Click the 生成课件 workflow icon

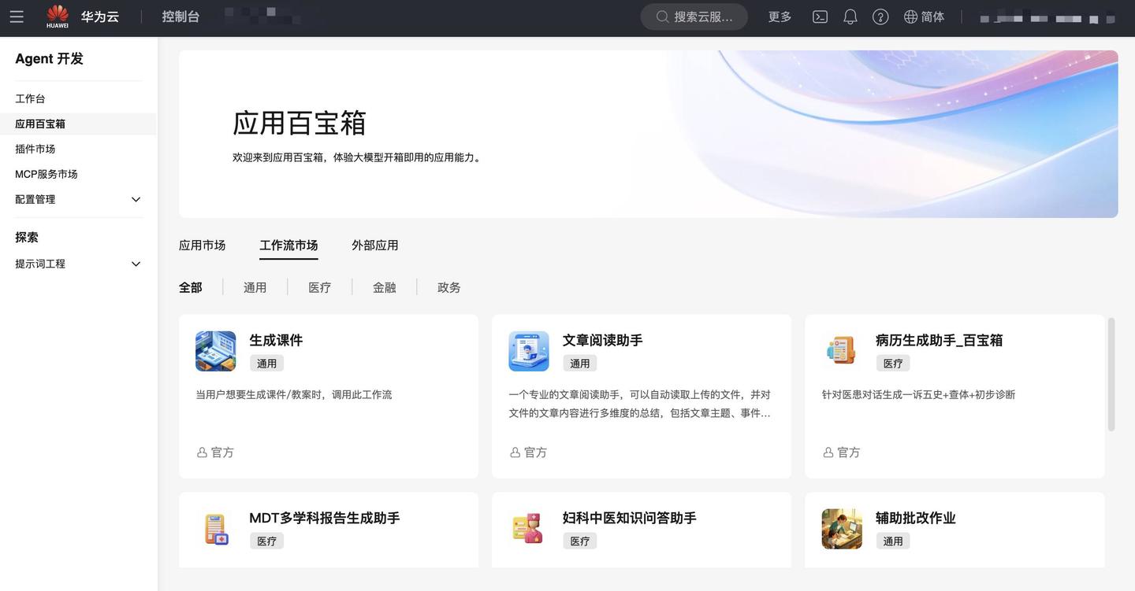[216, 351]
